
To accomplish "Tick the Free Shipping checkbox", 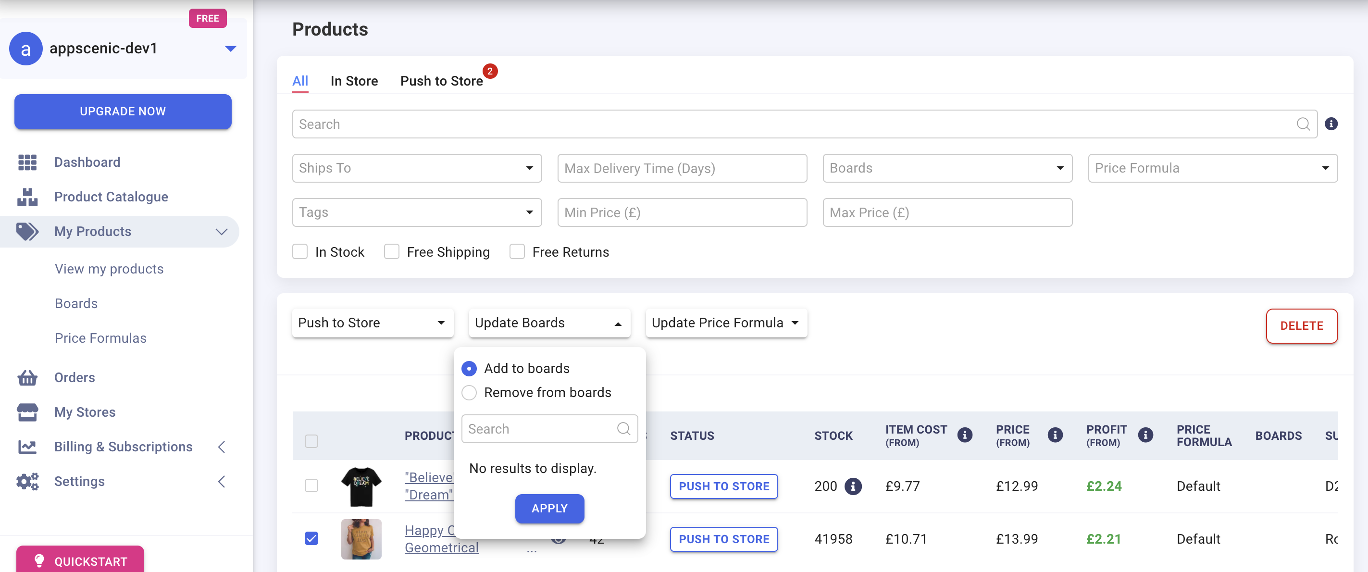I will pyautogui.click(x=391, y=252).
